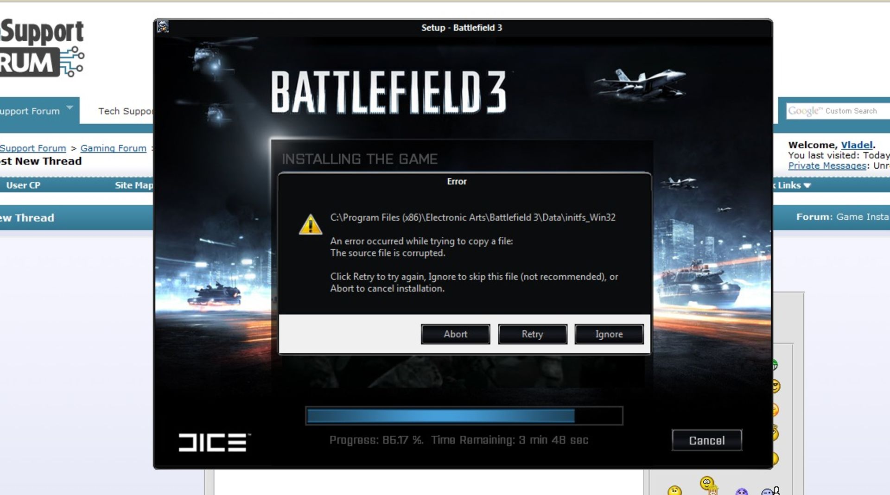The height and width of the screenshot is (495, 890).
Task: Click Ignore to skip the corrupted file
Action: tap(609, 334)
